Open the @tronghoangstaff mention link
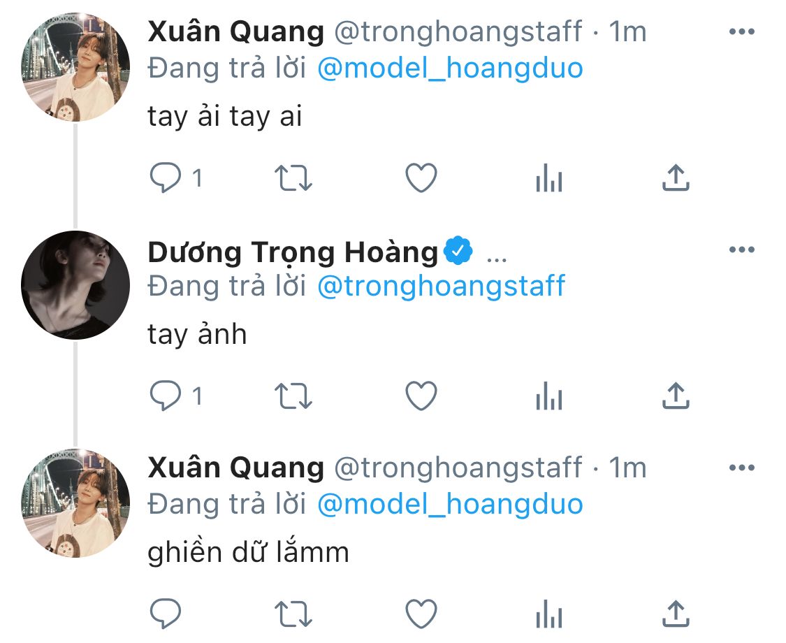The image size is (786, 643). click(x=441, y=287)
